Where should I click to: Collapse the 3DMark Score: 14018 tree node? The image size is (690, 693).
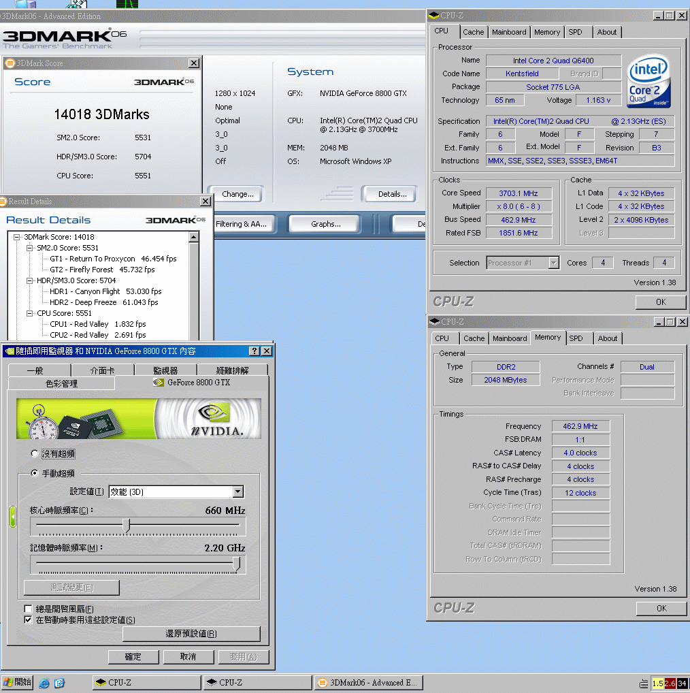point(17,238)
